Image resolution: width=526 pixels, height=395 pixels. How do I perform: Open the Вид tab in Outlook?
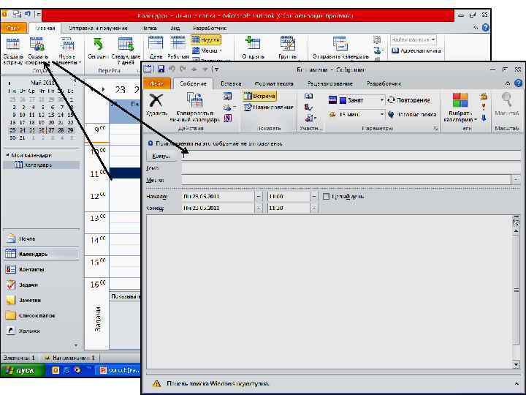coord(175,29)
